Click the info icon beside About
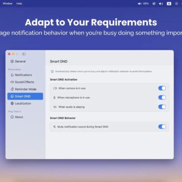 coord(12,117)
